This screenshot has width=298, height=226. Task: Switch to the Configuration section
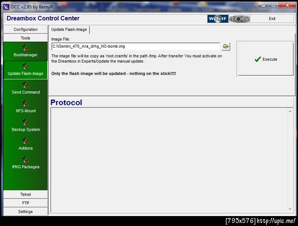[25, 29]
